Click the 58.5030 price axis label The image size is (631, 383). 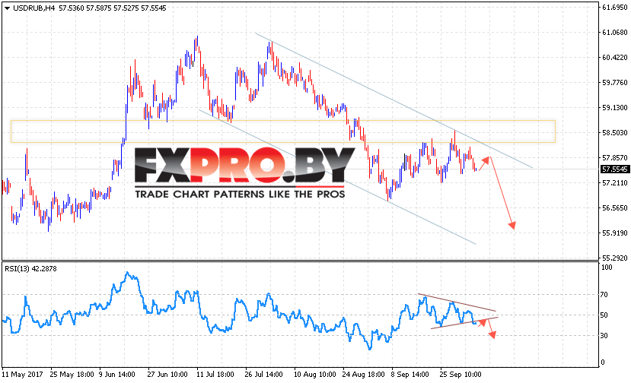[x=614, y=133]
